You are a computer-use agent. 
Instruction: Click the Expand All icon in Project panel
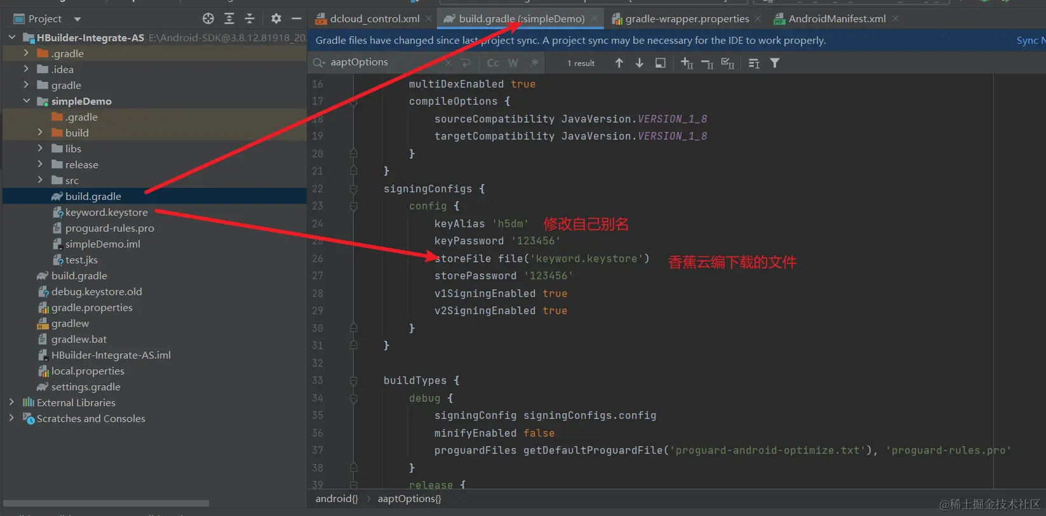pos(229,18)
